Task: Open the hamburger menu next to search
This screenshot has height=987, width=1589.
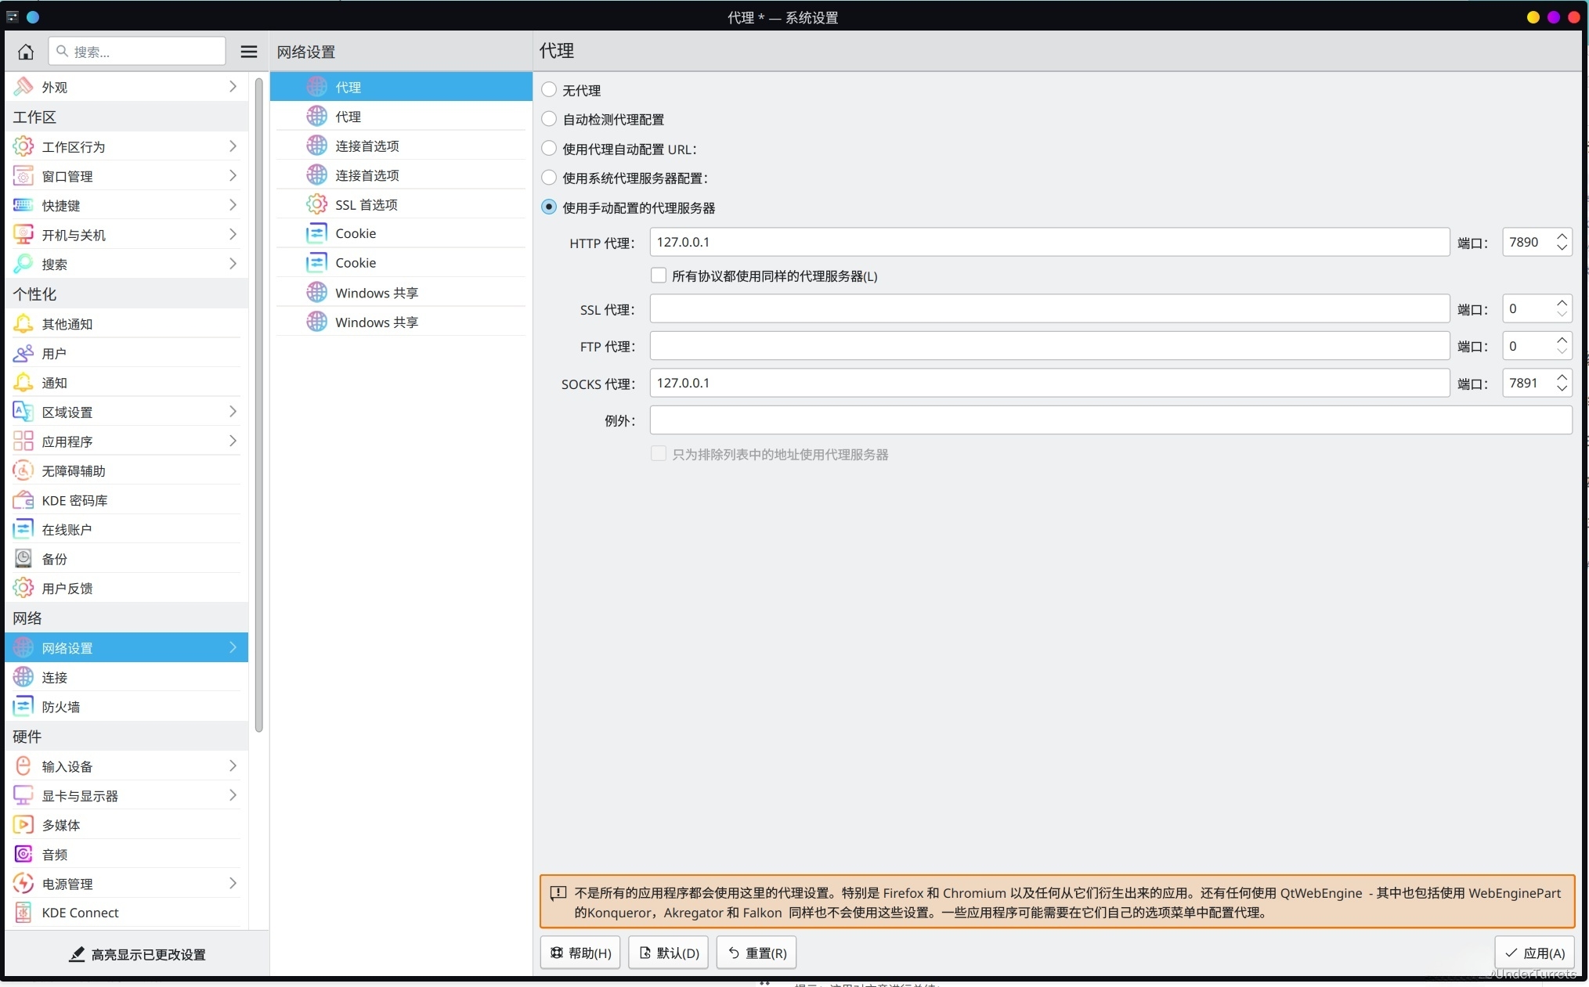Action: pyautogui.click(x=248, y=52)
